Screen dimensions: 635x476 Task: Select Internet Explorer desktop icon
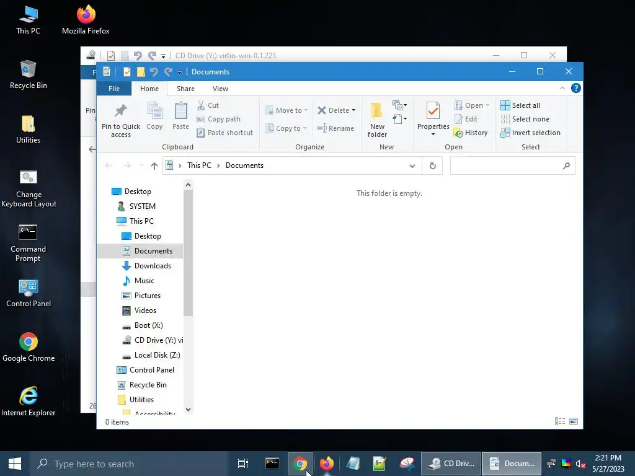28,402
